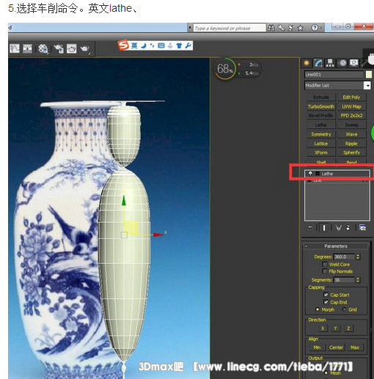Uncheck the Cap Start checkbox

pos(326,295)
